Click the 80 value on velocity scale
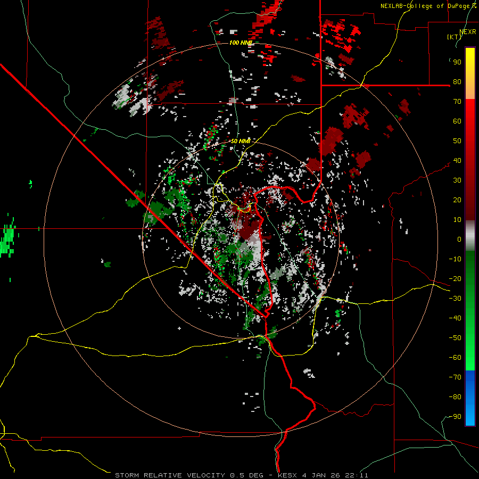Screen dimensions: 479x479 click(457, 82)
